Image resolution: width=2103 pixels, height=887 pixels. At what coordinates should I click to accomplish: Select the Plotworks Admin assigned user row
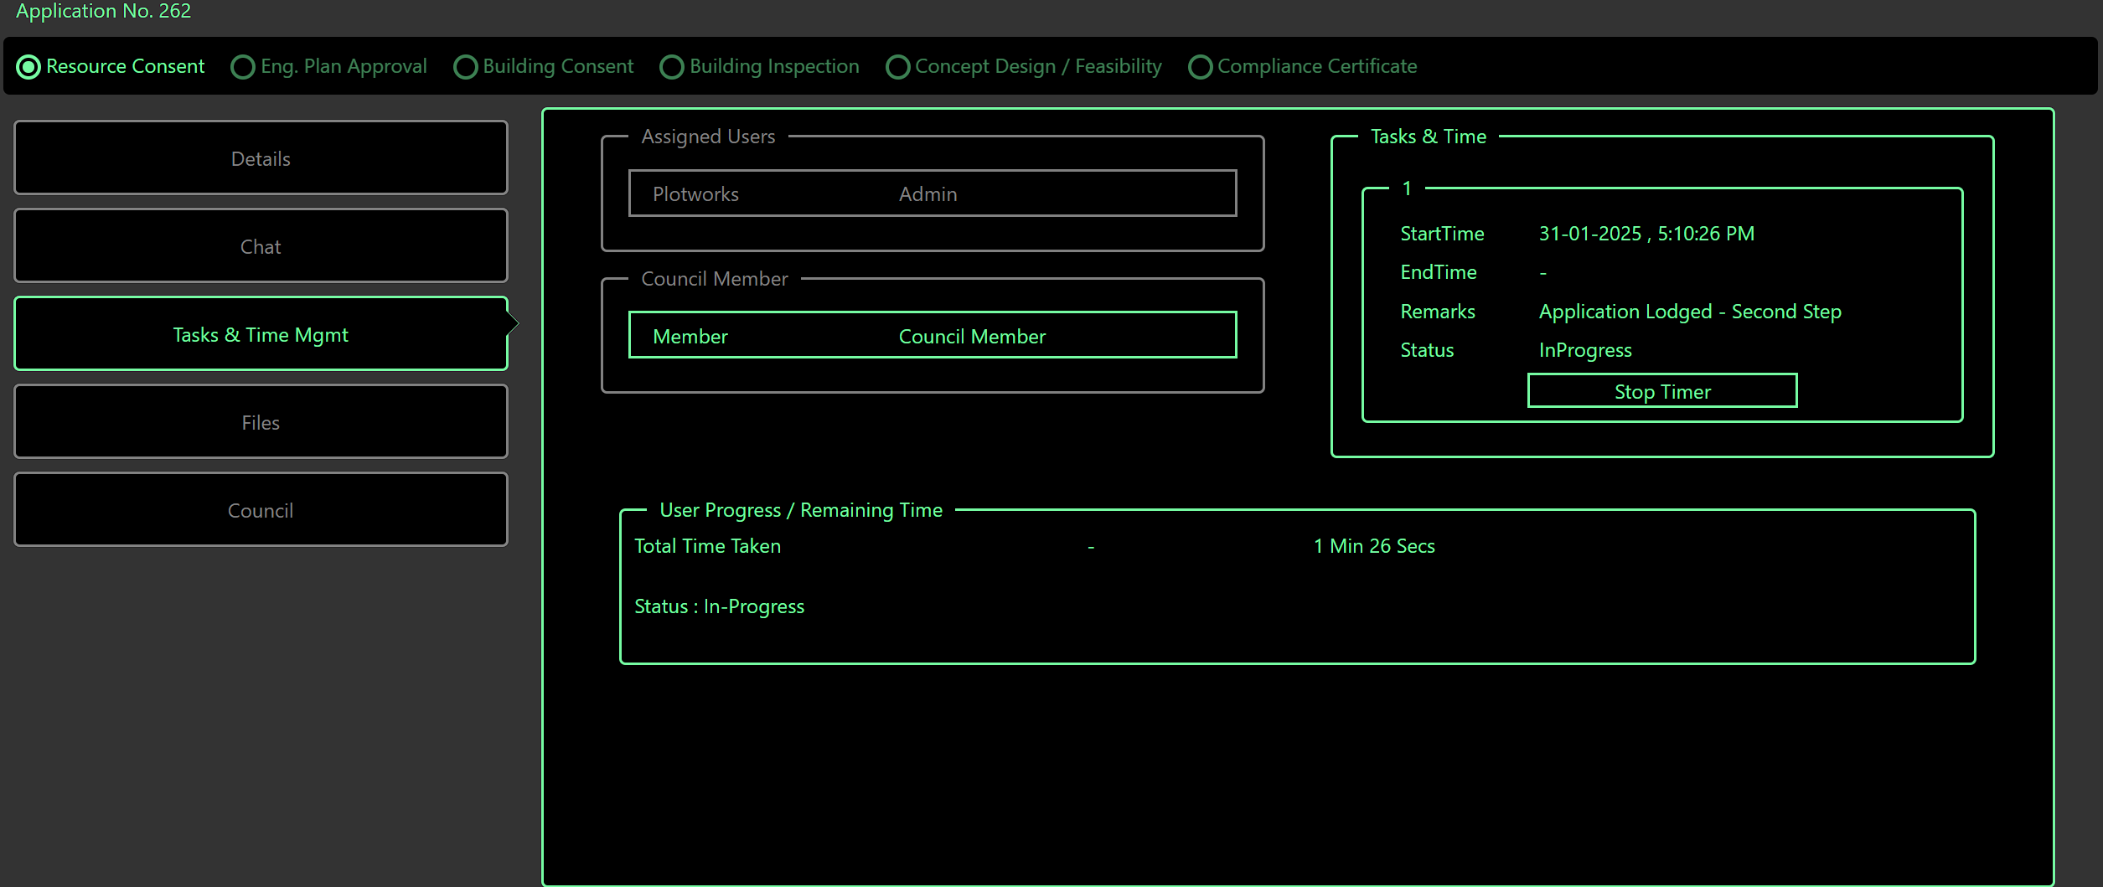pos(932,193)
